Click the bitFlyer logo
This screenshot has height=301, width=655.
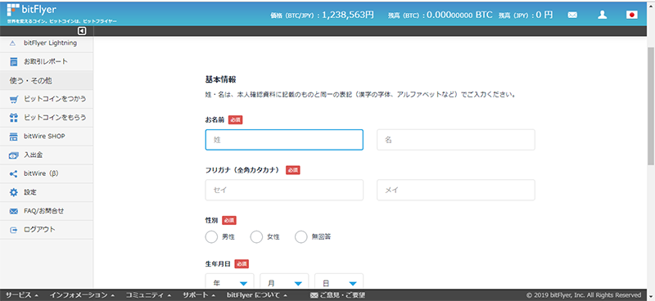[32, 10]
